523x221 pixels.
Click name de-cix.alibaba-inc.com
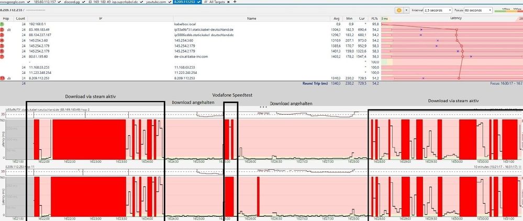[191, 57]
